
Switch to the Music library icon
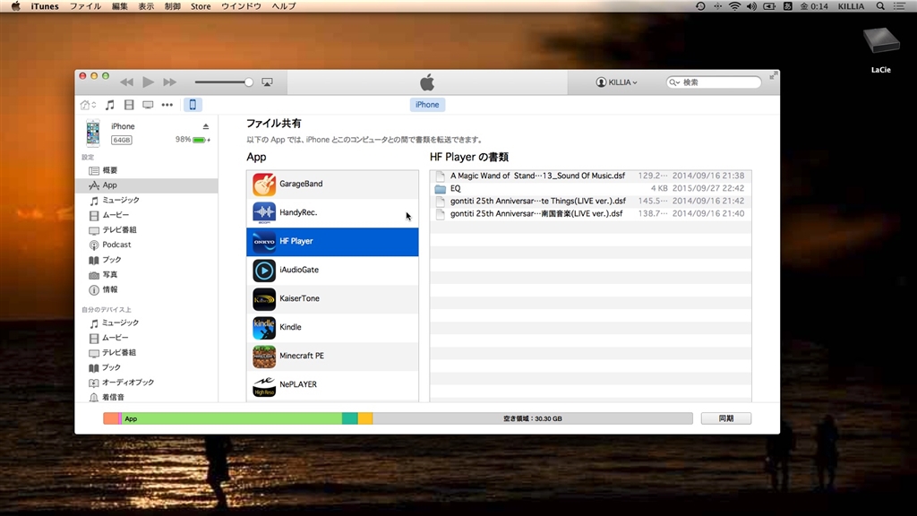(109, 105)
